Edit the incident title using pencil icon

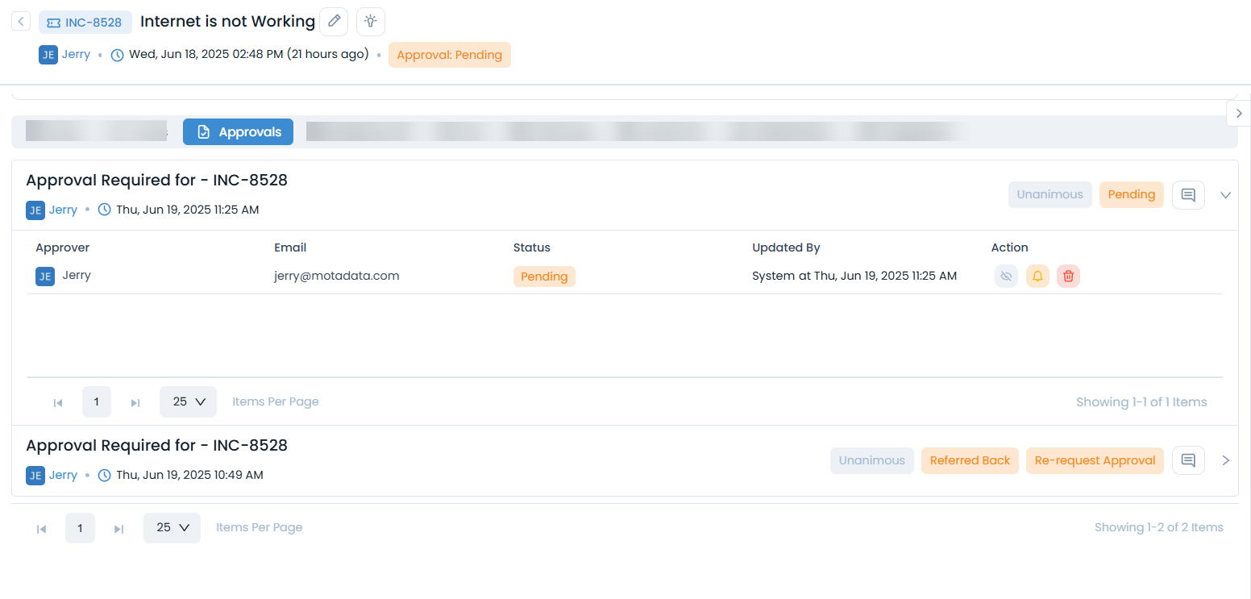pyautogui.click(x=334, y=21)
